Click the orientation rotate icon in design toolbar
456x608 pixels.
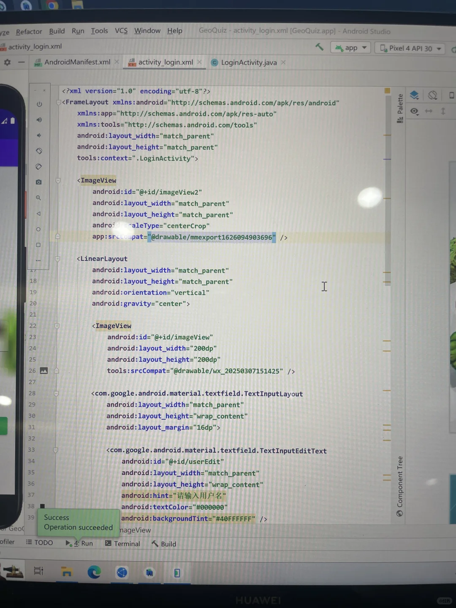tap(432, 95)
